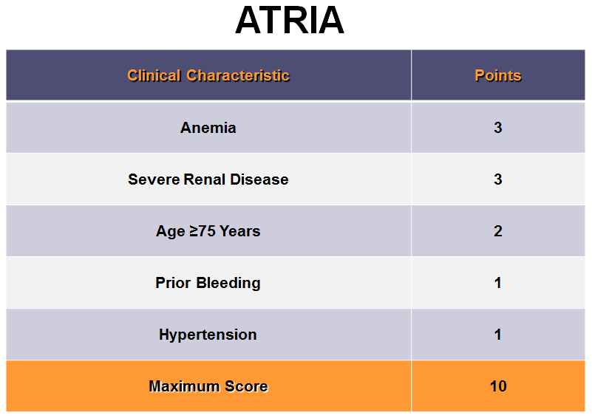
Task: Select the points value 2 for Age
Action: pos(497,231)
